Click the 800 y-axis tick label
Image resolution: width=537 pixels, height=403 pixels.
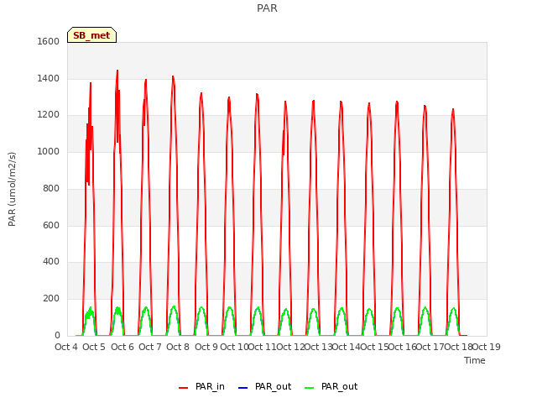tap(51, 188)
